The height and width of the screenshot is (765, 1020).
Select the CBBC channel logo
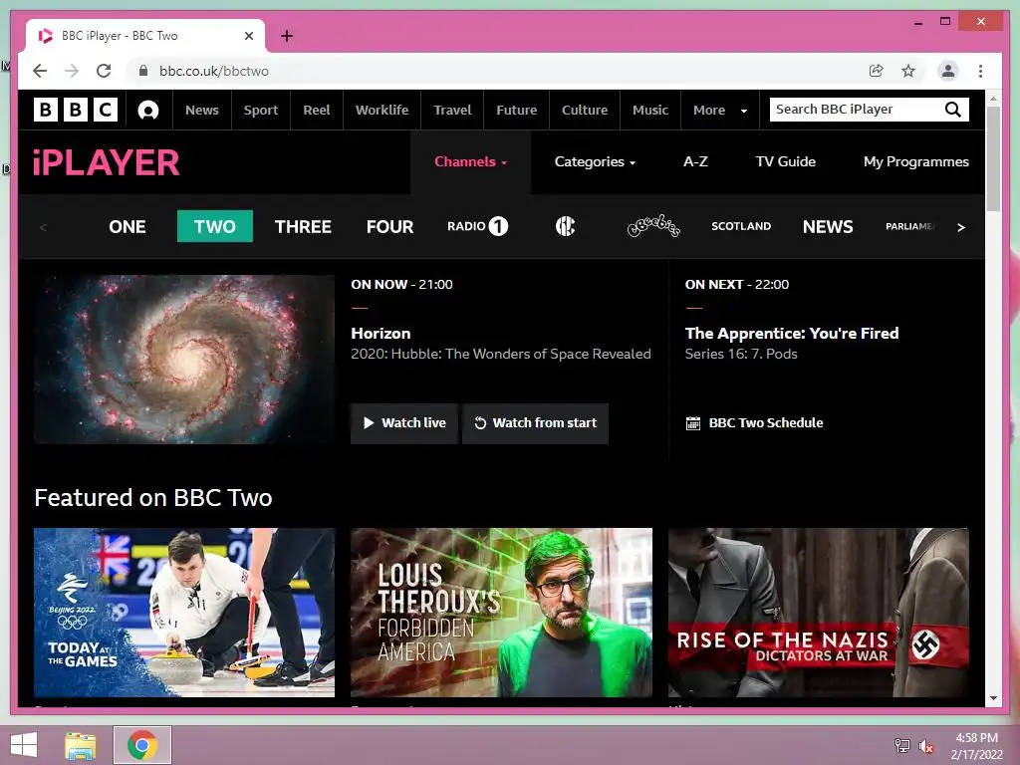(565, 226)
